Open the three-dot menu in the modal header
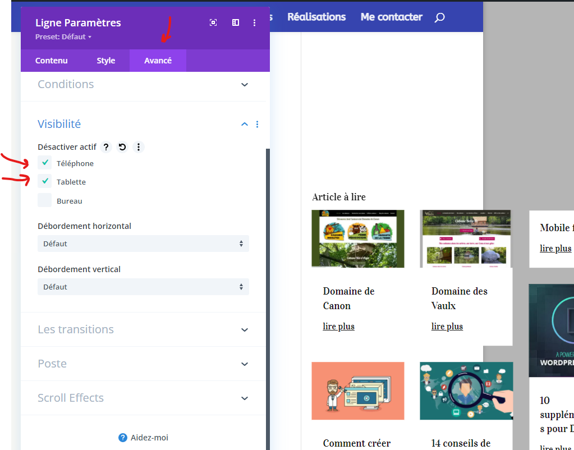Image resolution: width=574 pixels, height=450 pixels. point(254,22)
